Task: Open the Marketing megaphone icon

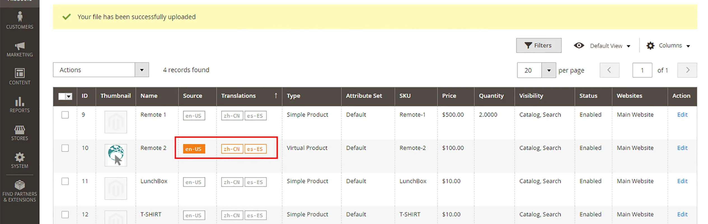Action: pos(20,46)
